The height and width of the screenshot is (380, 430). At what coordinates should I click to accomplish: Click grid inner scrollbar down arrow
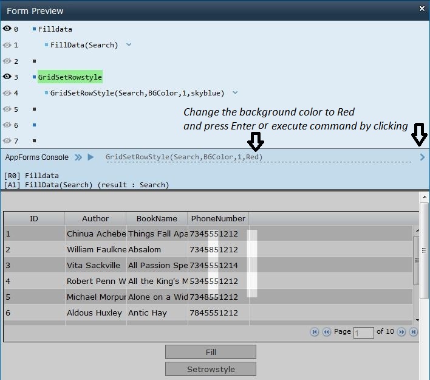tap(417, 320)
